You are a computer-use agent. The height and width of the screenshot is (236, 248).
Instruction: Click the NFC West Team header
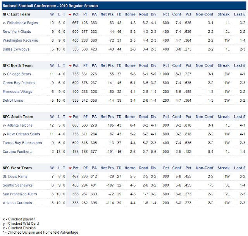[17, 168]
